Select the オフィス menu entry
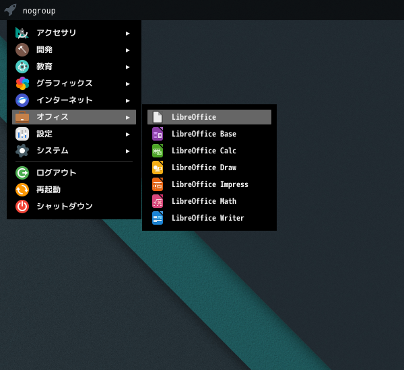The image size is (404, 370). [74, 117]
